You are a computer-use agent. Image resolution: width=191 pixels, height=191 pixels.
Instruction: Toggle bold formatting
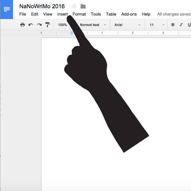[173, 25]
